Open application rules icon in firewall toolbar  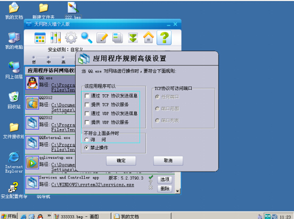(40, 37)
